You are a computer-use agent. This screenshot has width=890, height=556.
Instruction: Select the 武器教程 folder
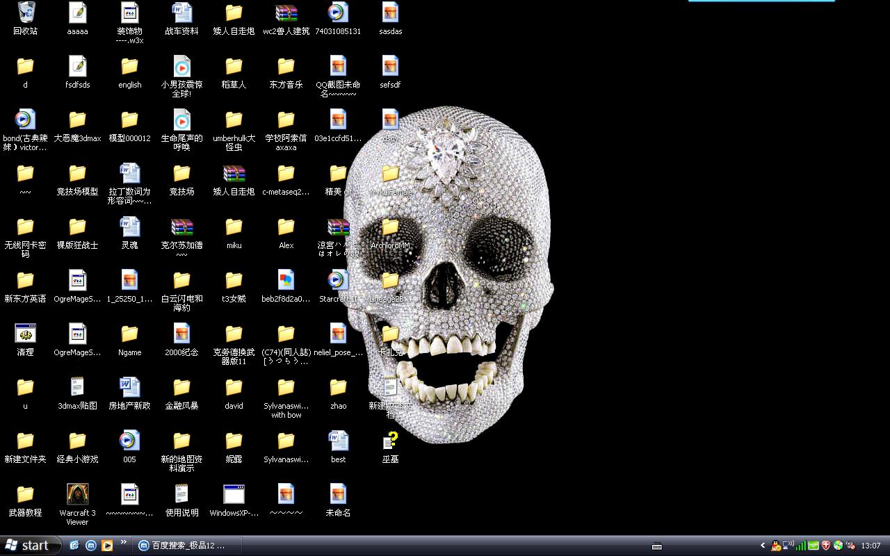point(26,494)
